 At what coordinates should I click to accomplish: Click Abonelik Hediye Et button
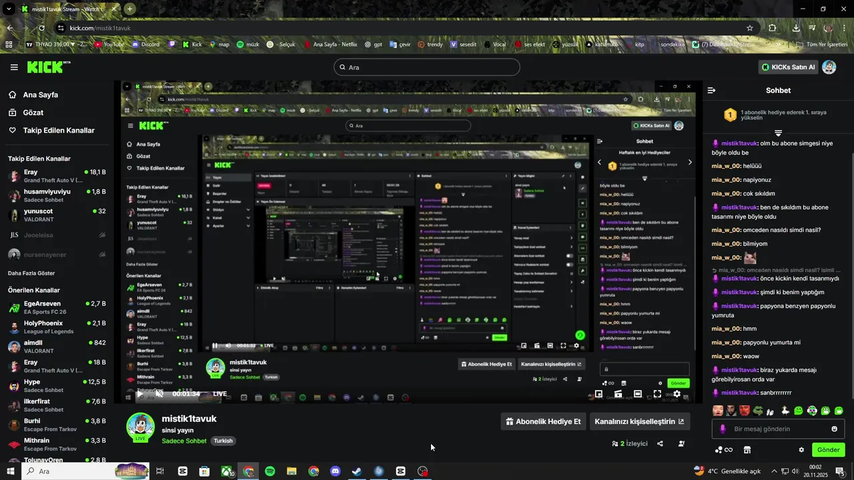click(543, 421)
